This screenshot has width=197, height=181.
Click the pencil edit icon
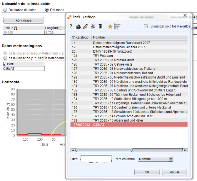pyautogui.click(x=85, y=26)
